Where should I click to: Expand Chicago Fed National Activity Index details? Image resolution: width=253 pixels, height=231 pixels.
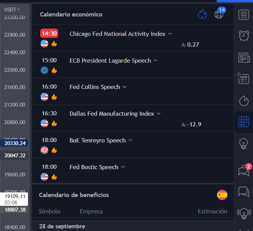point(170,34)
